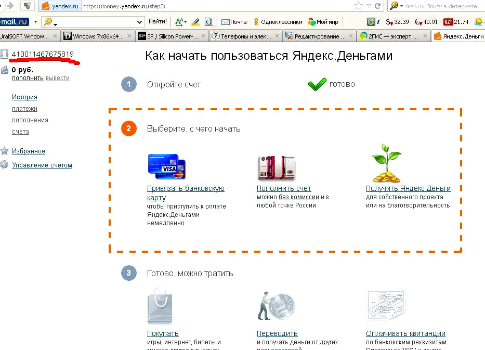Click the wallet icon beside 0 руб.
This screenshot has width=485, height=350.
pyautogui.click(x=5, y=70)
